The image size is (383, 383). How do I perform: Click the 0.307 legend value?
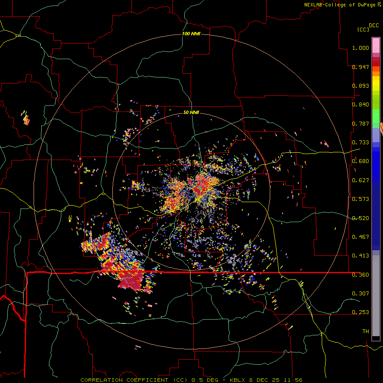(360, 293)
